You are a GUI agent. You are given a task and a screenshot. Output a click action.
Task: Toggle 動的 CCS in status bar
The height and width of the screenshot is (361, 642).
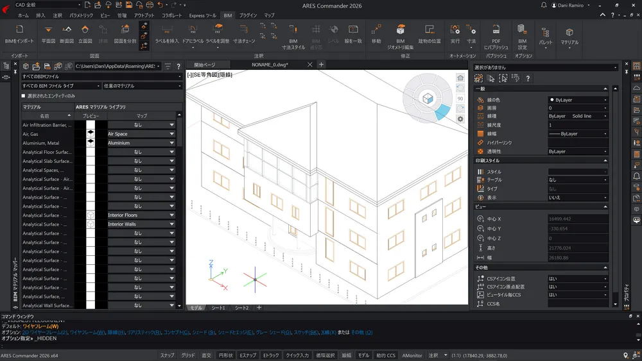click(x=386, y=355)
